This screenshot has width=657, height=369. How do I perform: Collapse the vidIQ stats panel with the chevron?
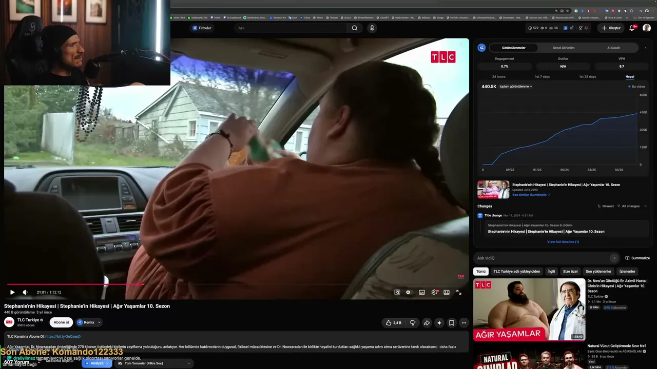pos(645,48)
